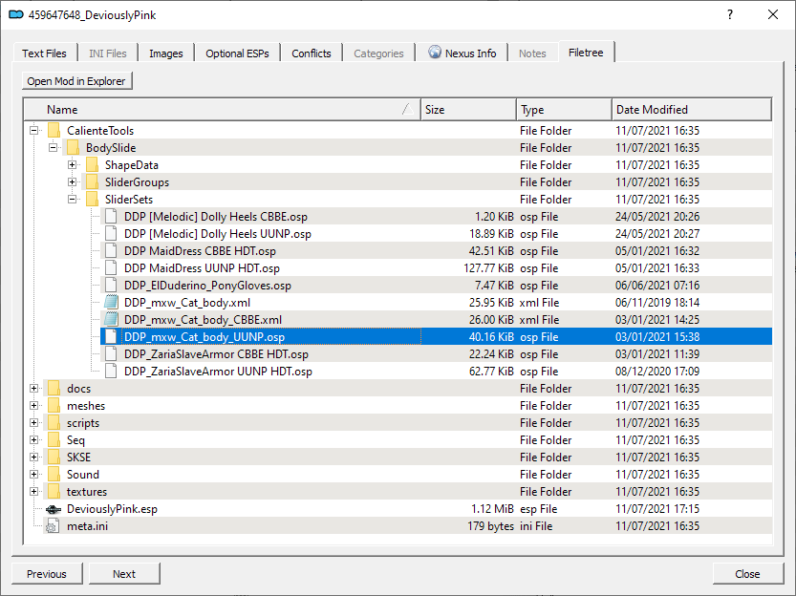The image size is (796, 596).
Task: Click the textures folder icon
Action: tap(54, 492)
